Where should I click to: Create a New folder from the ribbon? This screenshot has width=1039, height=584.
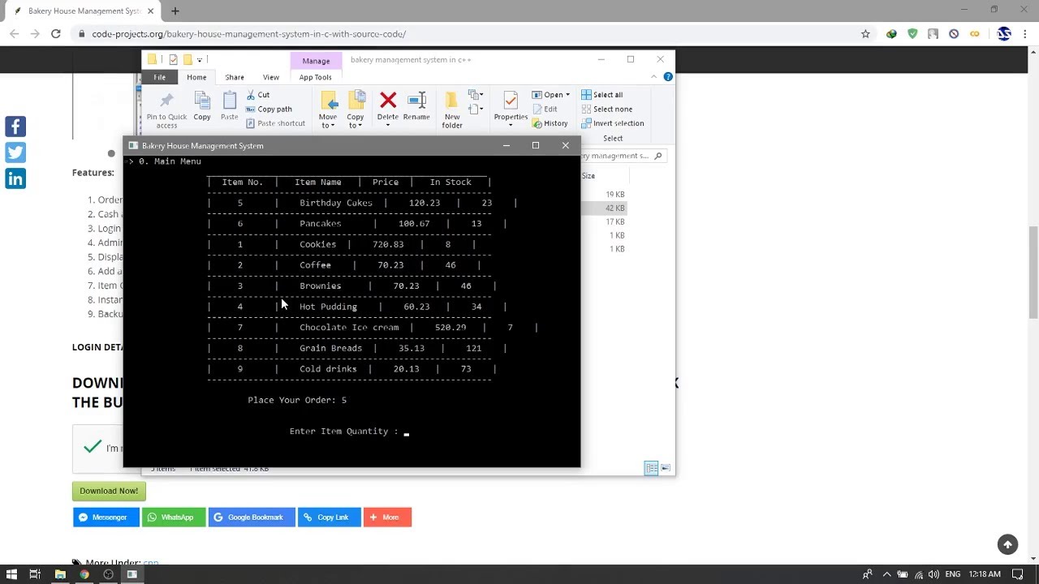point(452,109)
